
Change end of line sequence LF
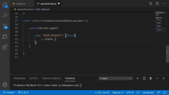pyautogui.click(x=138, y=92)
